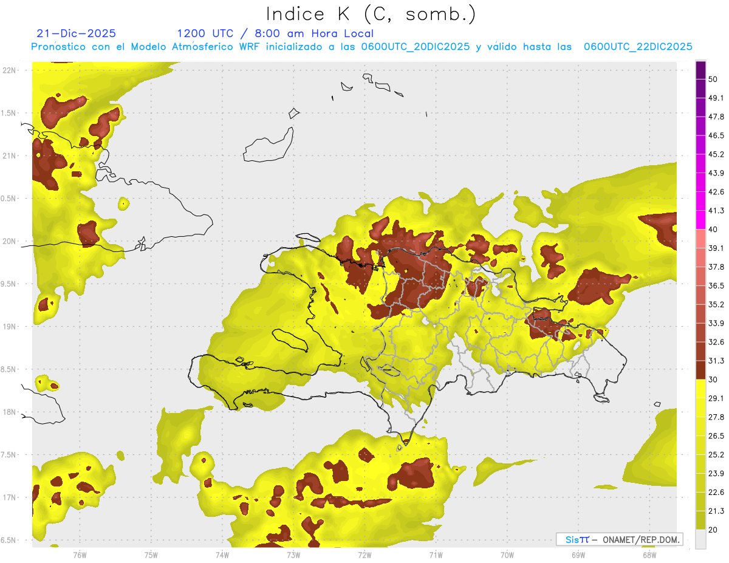Select the "43.9" scale label

[x=716, y=173]
